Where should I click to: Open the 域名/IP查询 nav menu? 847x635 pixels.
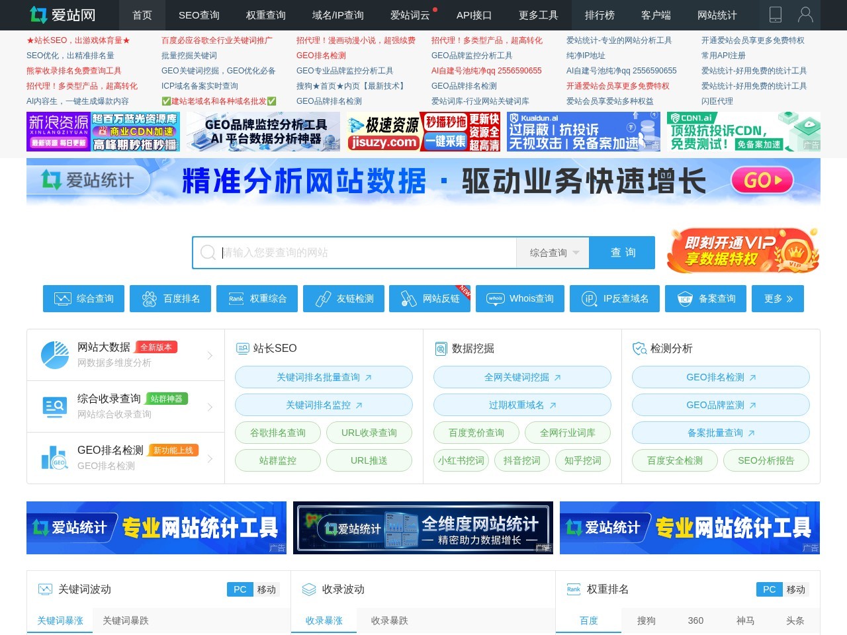click(x=338, y=15)
